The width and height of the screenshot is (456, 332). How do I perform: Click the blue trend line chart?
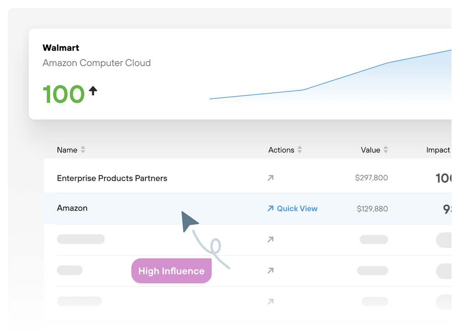[330, 76]
